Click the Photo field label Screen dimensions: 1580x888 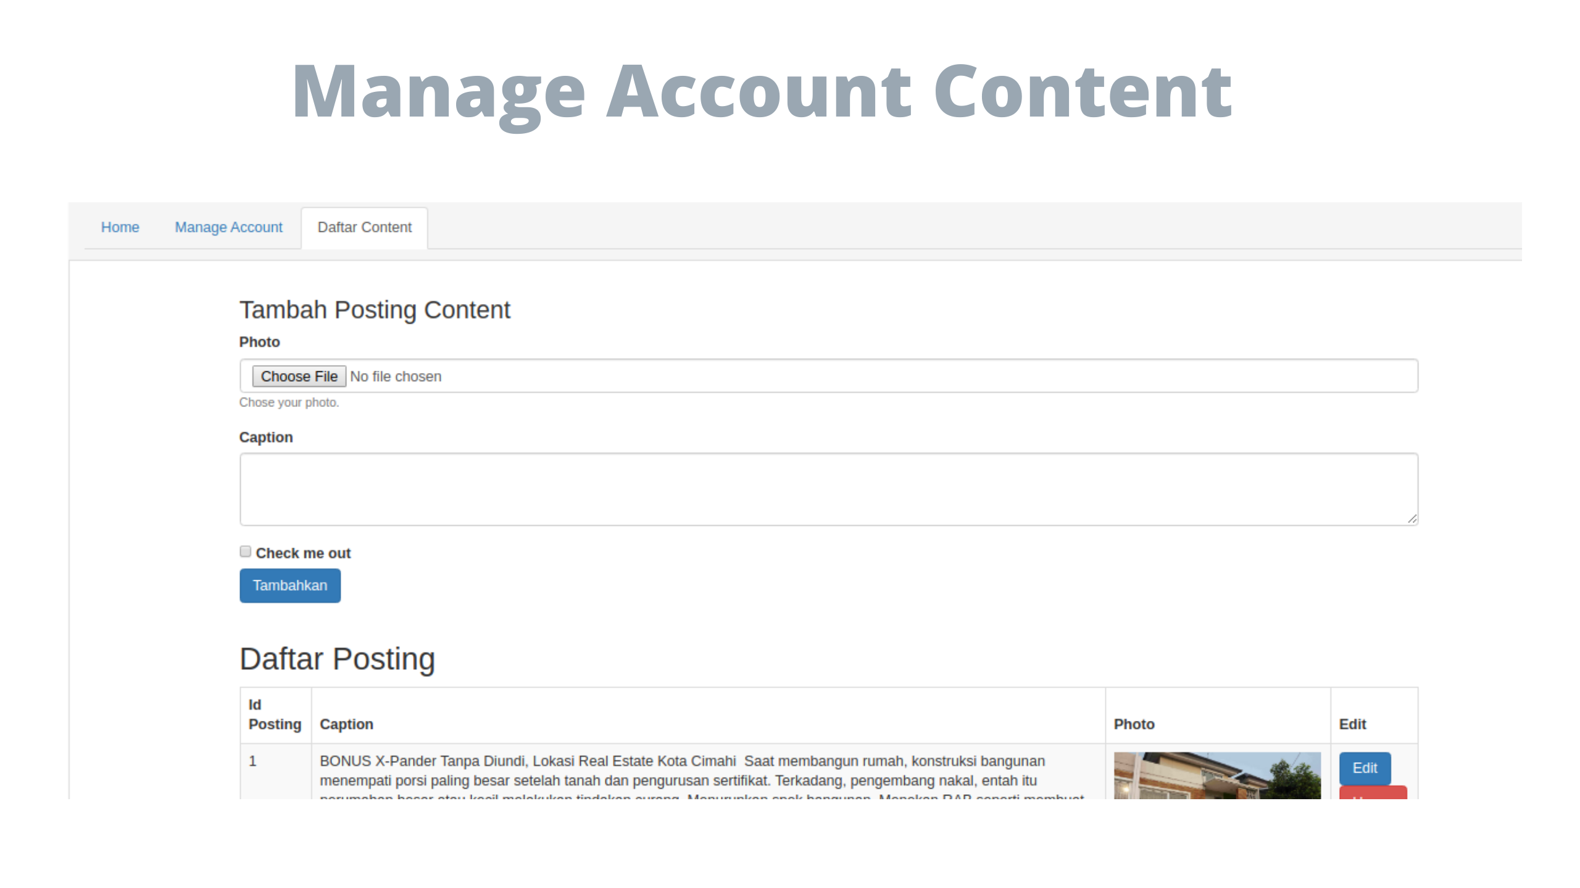259,342
